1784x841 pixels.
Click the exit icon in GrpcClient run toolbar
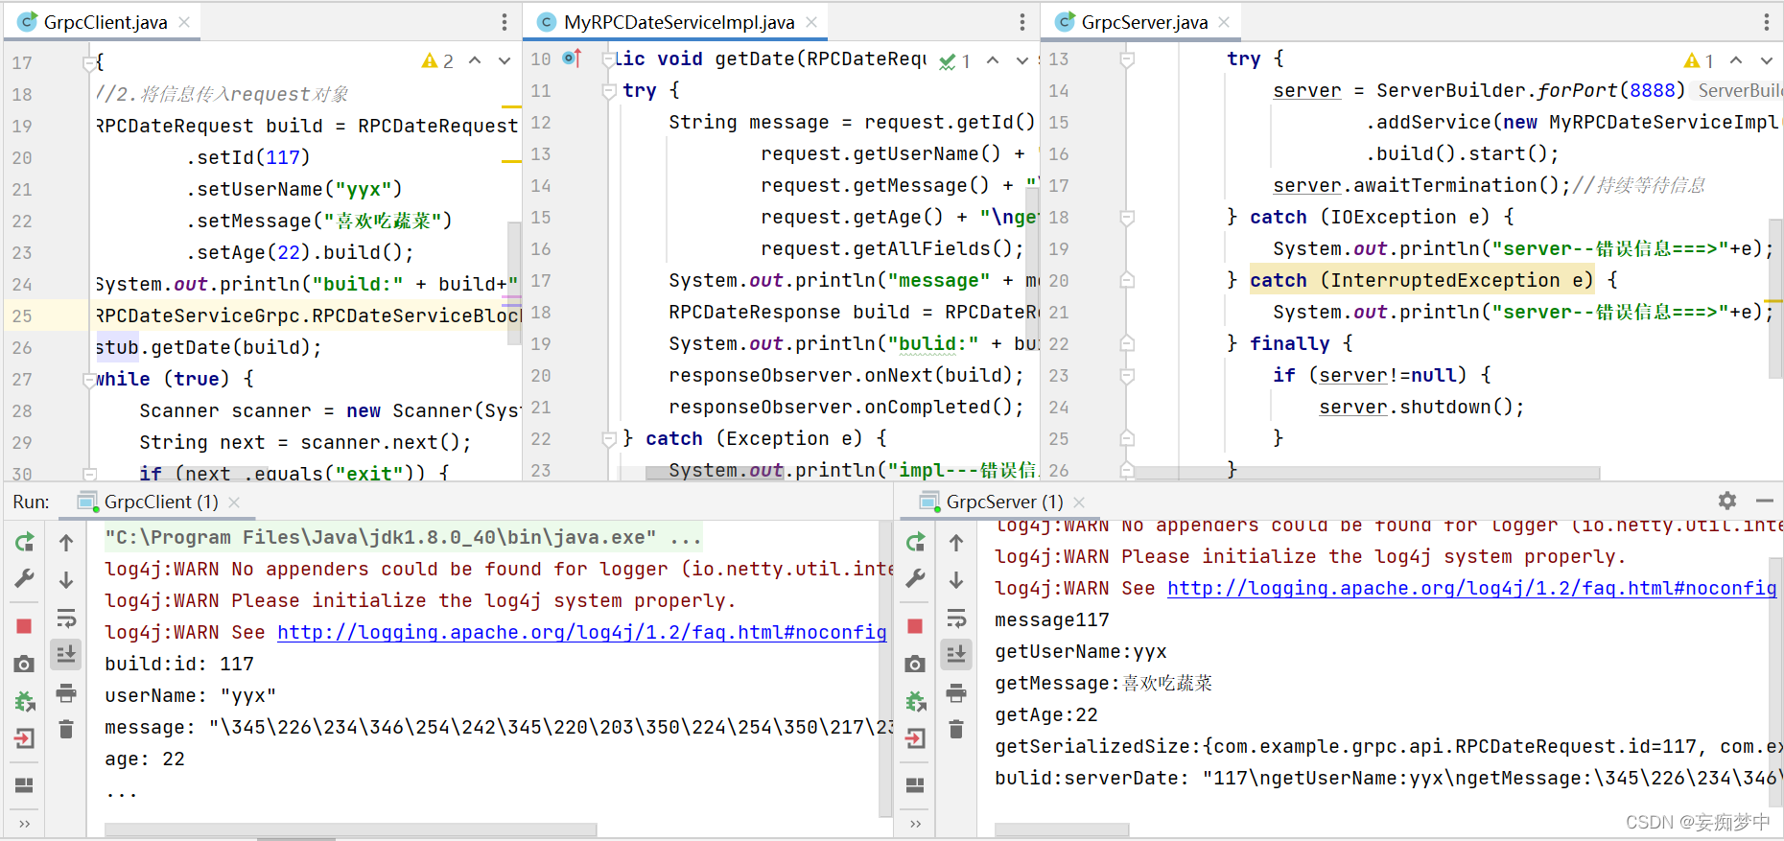25,738
